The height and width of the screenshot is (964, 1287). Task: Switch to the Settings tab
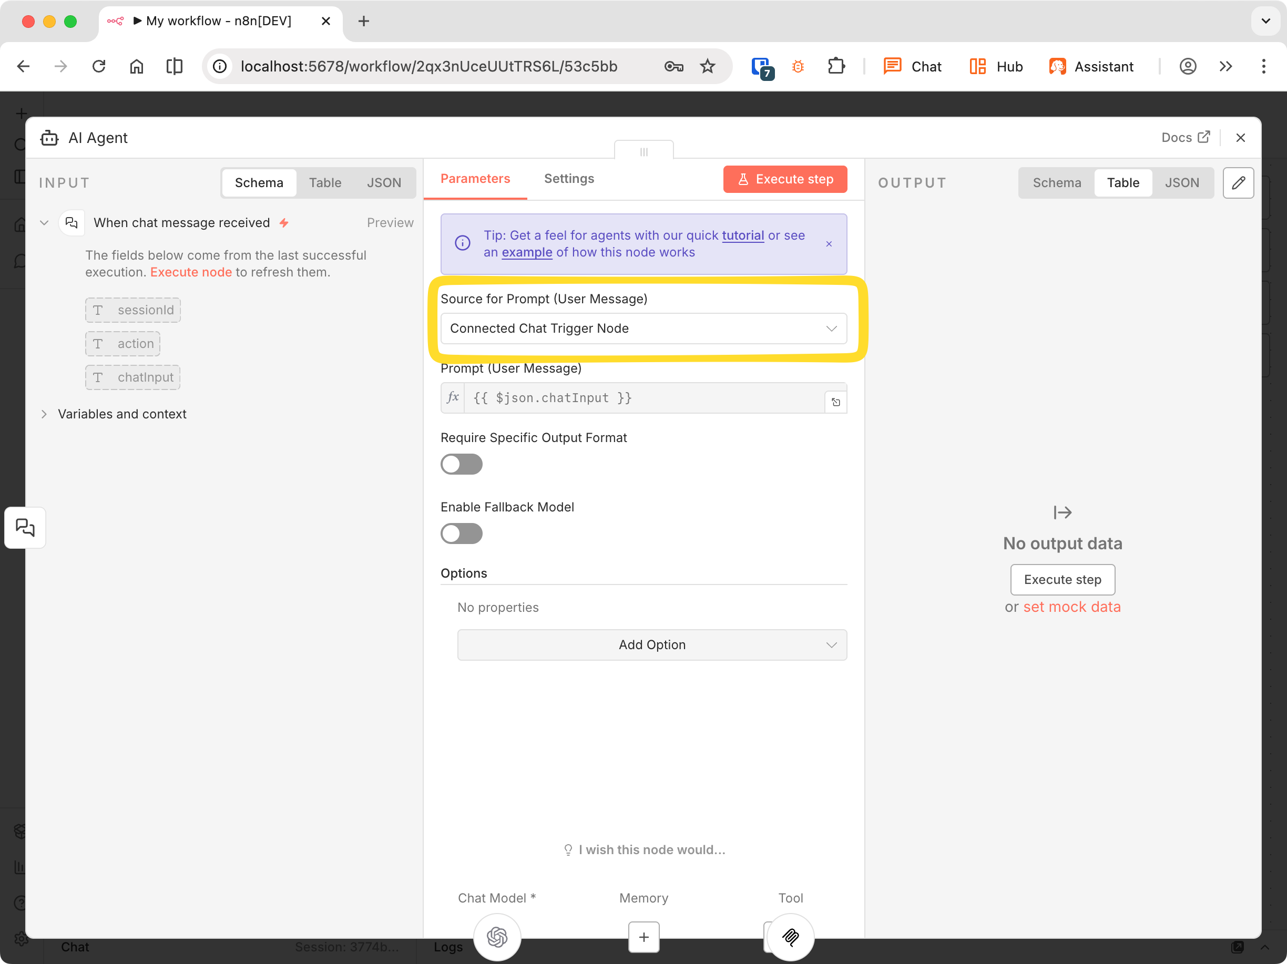pos(569,179)
